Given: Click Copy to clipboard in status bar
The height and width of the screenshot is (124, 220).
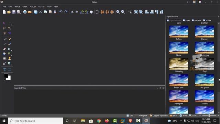Looking at the screenshot, I should coord(159,116).
